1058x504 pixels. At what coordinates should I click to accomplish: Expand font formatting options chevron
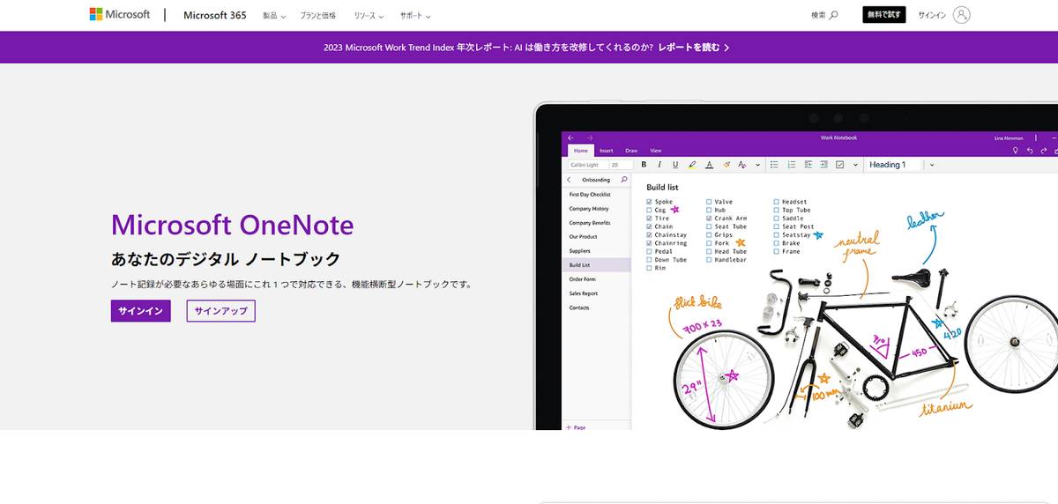coord(758,165)
